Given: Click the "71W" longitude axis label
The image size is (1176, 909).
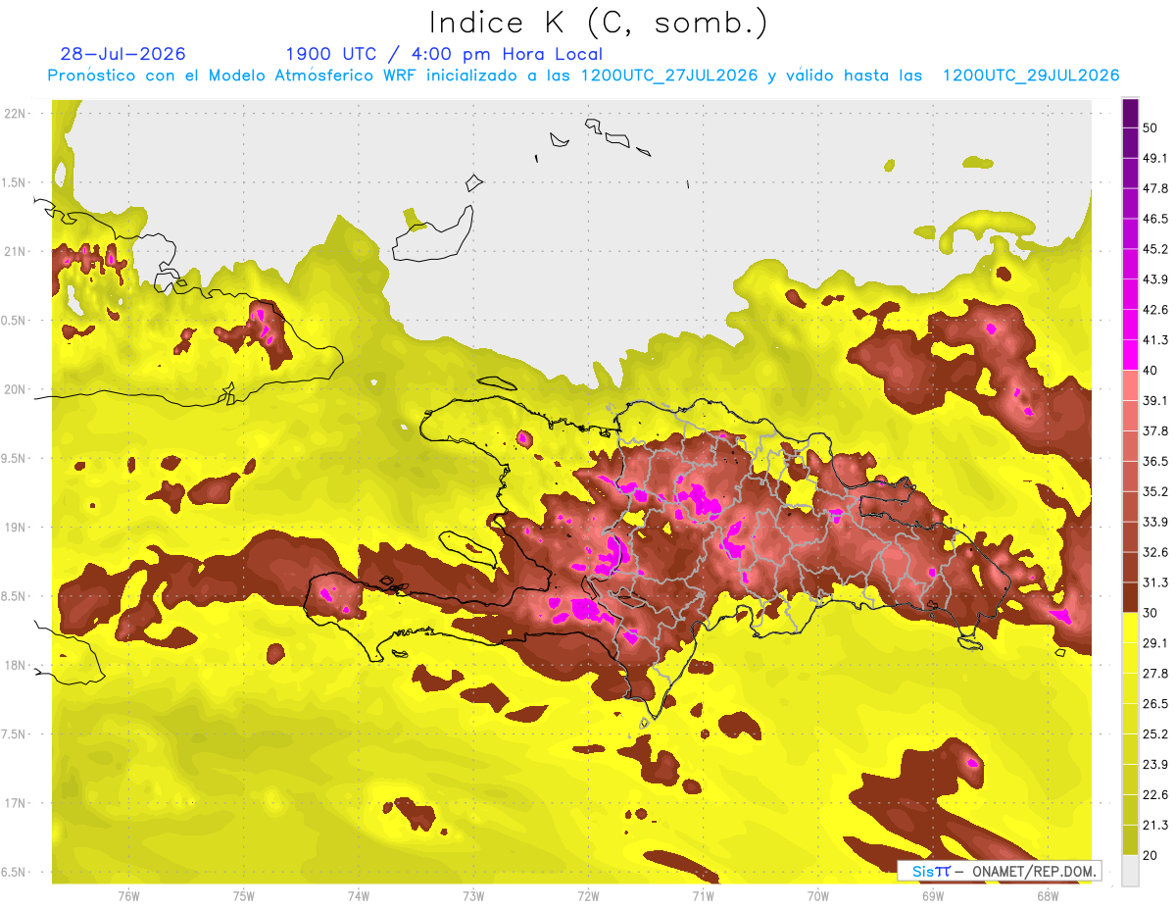Looking at the screenshot, I should pos(703,895).
